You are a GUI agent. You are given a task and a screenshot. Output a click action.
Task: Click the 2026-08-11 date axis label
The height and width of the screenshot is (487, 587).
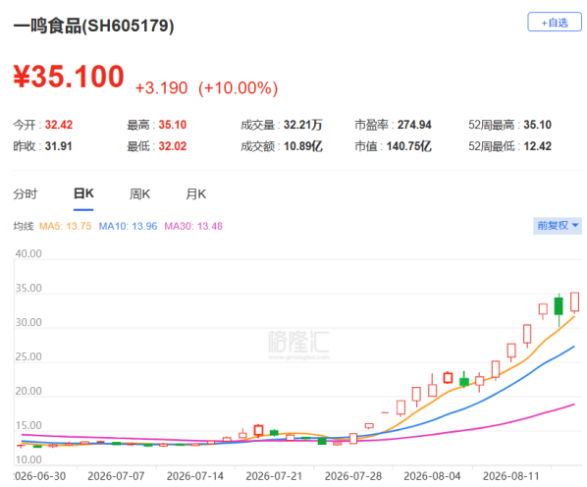(511, 476)
